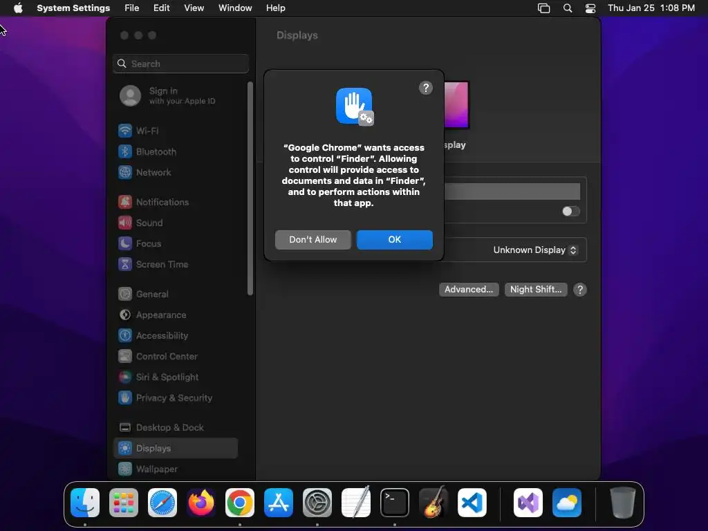Open Screen Time settings
This screenshot has height=531, width=708.
click(175, 265)
